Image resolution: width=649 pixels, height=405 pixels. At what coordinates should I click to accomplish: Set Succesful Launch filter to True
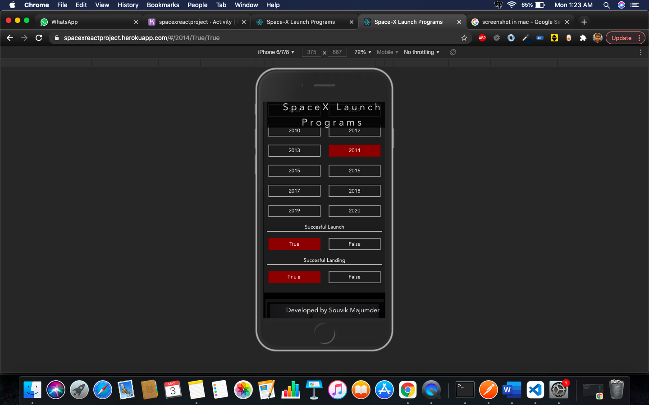tap(294, 244)
